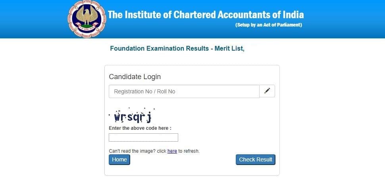Click the Institute of Chartered Accountants title

click(206, 15)
